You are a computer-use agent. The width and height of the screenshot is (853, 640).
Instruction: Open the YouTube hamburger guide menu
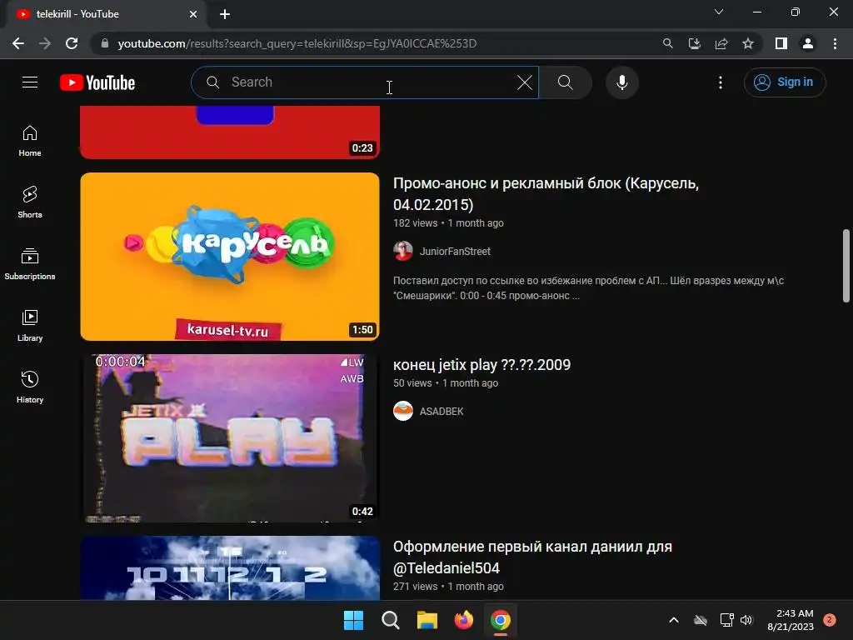[30, 82]
